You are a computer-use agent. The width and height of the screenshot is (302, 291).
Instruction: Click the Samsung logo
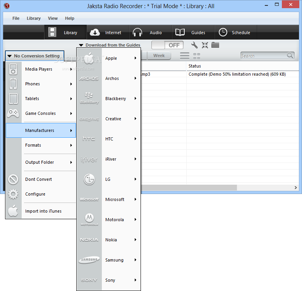(89, 260)
